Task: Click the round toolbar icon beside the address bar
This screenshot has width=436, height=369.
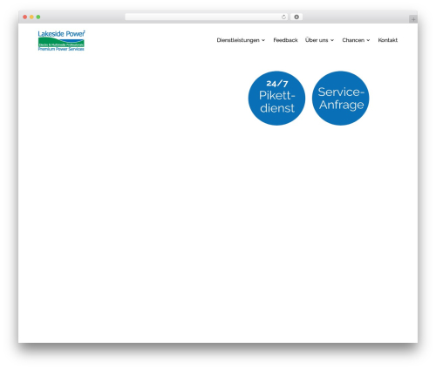Action: pos(296,17)
